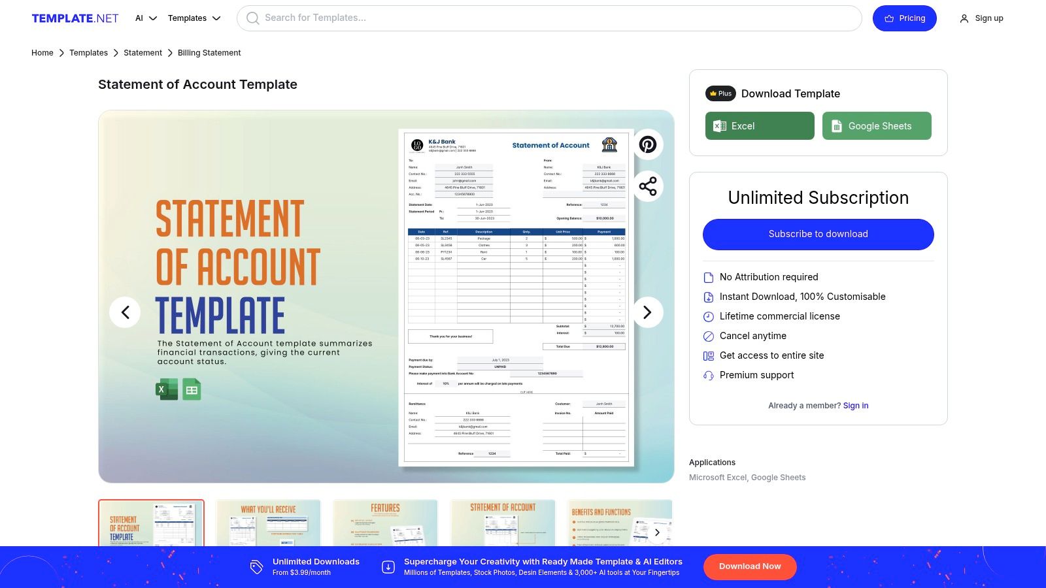
Task: Click the Get access to entire site icon
Action: (x=708, y=356)
